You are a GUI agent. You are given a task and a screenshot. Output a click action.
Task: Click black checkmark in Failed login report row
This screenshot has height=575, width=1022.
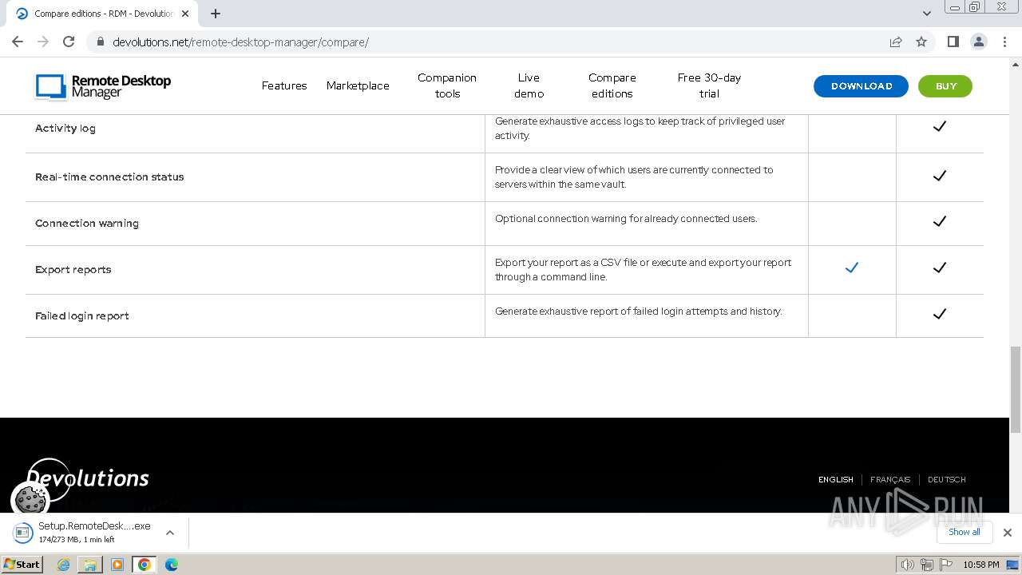pos(940,314)
